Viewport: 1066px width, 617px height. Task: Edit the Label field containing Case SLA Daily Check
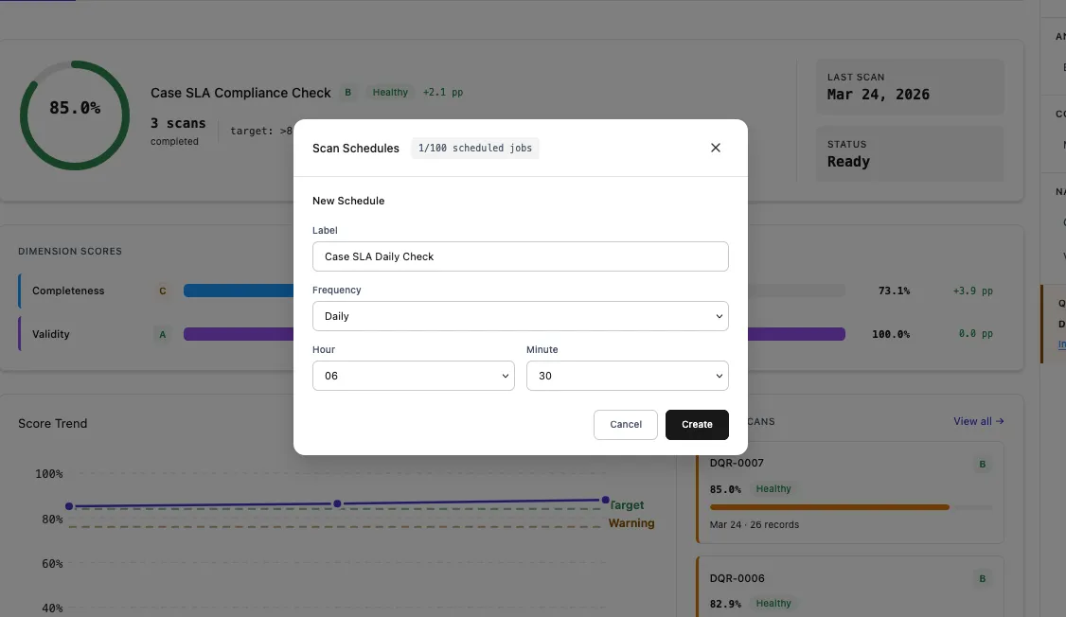pos(520,256)
